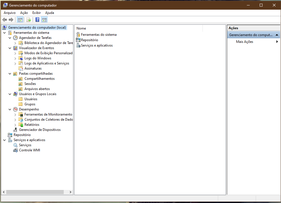Select the Serviços e aplicativos label in center list
281x203 pixels.
click(x=97, y=45)
